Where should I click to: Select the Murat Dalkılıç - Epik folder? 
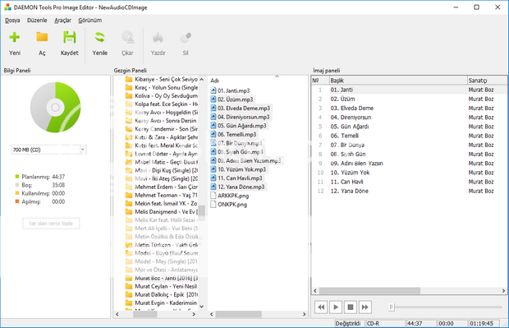click(162, 294)
